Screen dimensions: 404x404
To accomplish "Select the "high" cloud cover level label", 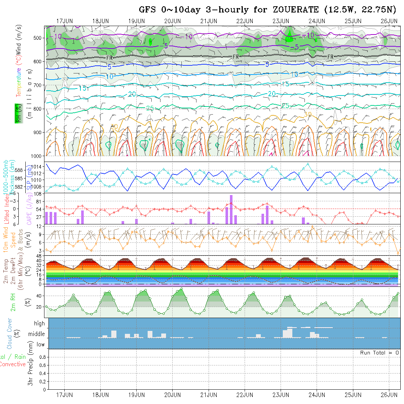I will 39,324.
